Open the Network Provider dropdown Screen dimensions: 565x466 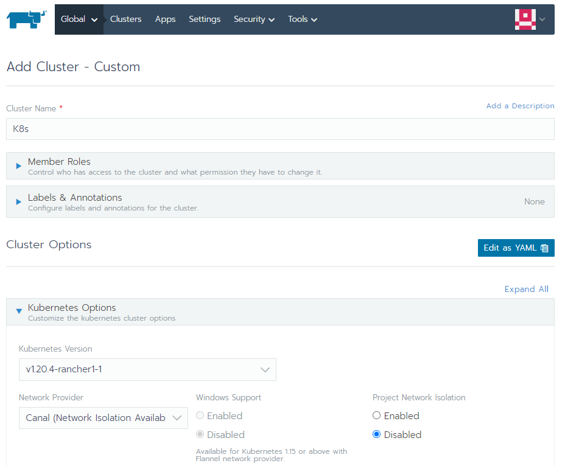104,418
